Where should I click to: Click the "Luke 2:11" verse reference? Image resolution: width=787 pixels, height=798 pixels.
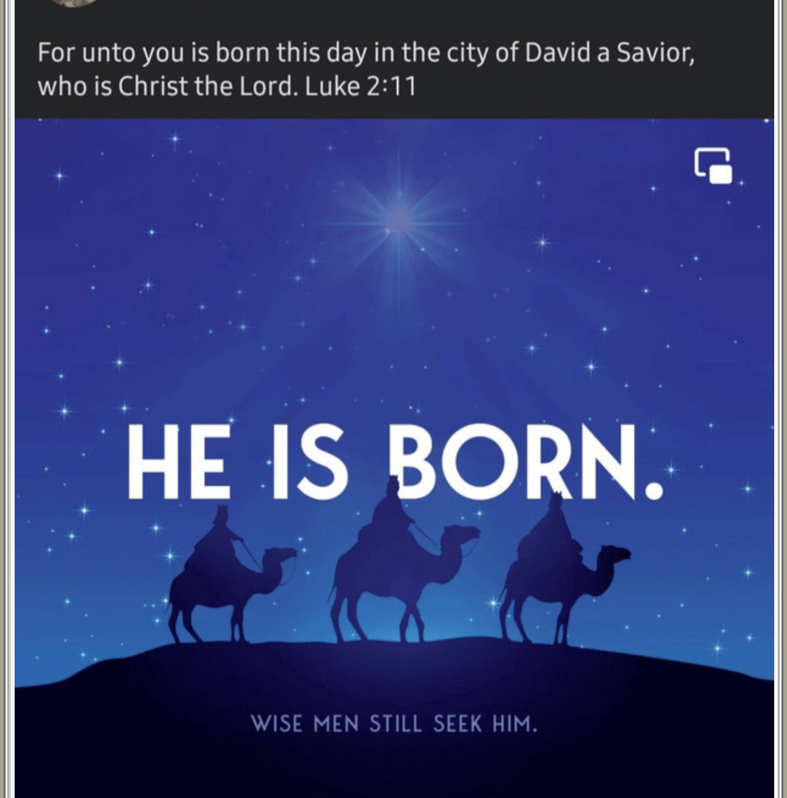pyautogui.click(x=361, y=86)
